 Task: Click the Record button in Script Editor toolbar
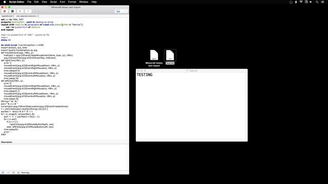click(5, 11)
